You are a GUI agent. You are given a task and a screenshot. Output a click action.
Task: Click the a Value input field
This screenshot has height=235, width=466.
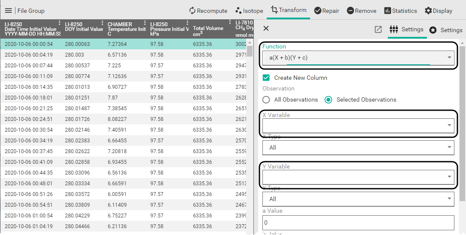(358, 223)
